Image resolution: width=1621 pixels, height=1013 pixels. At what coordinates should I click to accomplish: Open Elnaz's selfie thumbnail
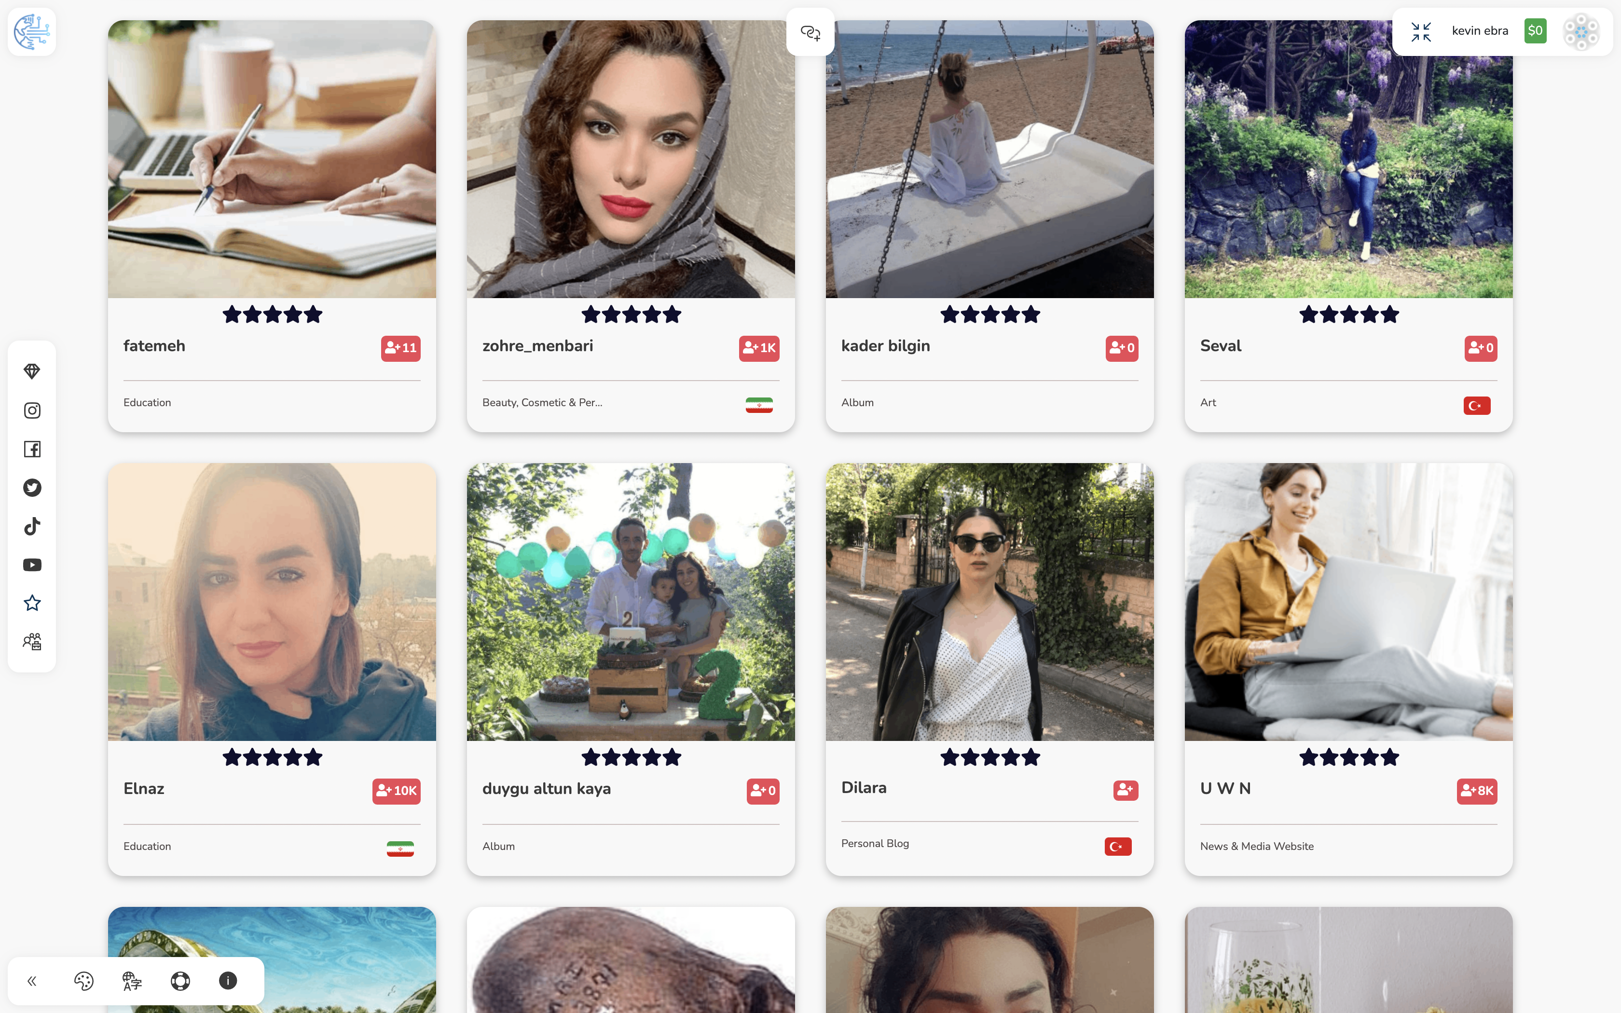coord(272,602)
